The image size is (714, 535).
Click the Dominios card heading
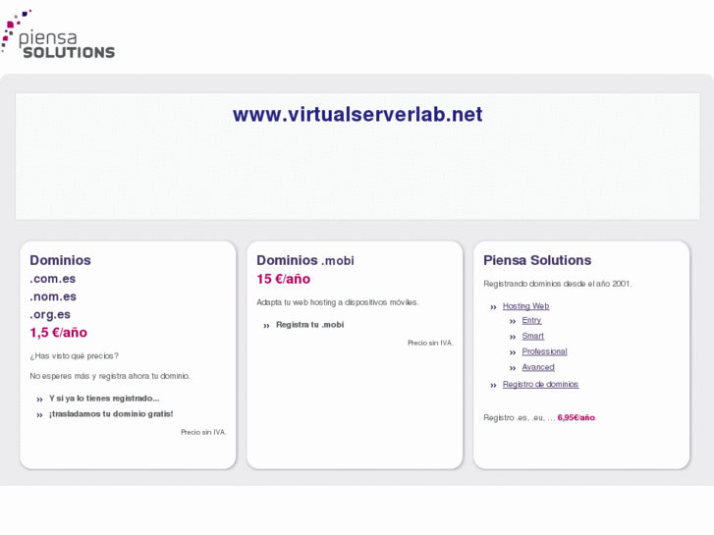60,260
